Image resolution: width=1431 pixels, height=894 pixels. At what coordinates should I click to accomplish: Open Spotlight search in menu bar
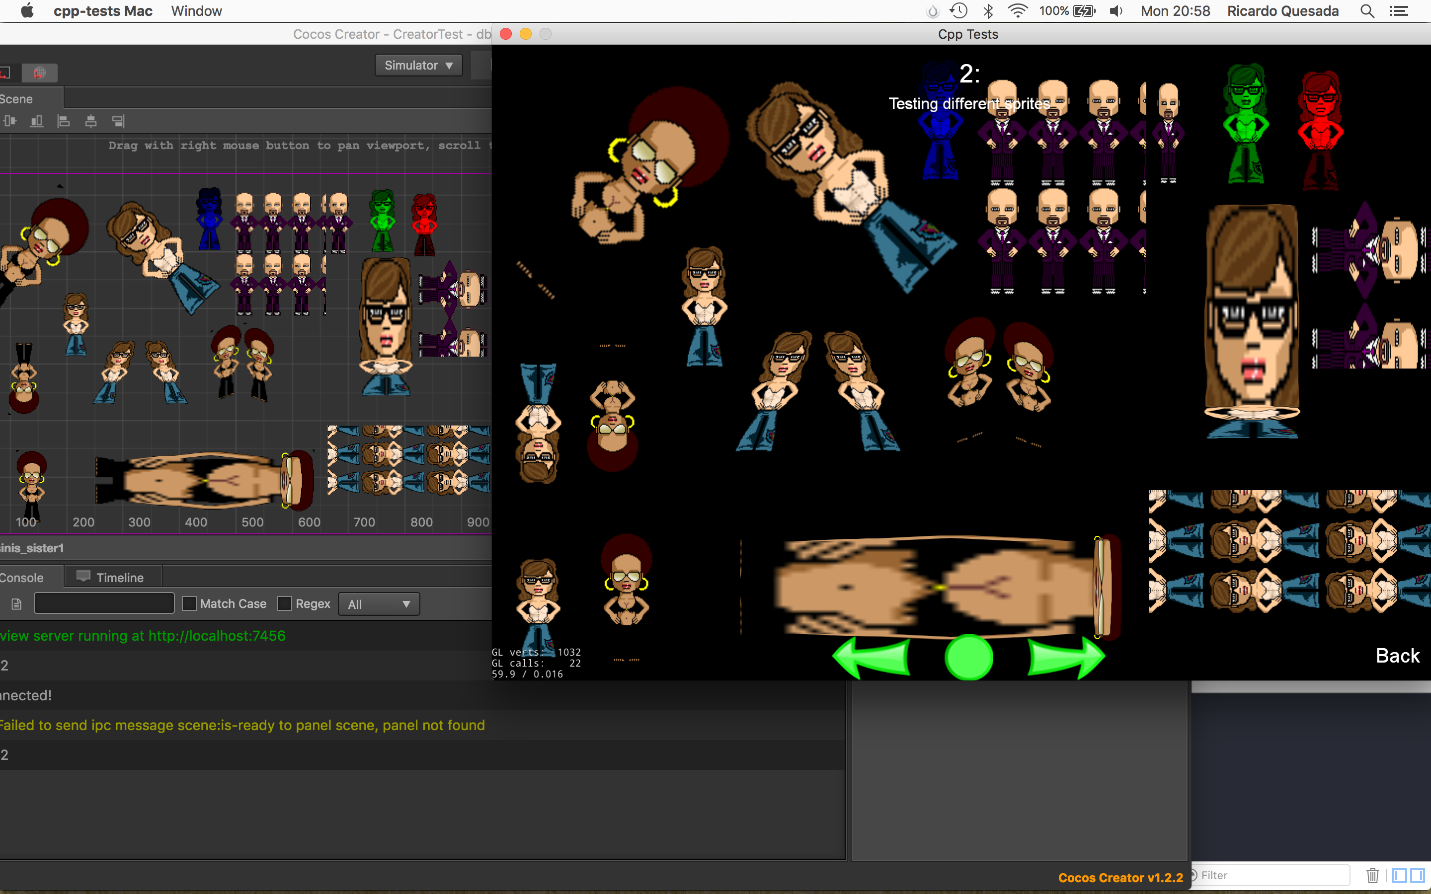tap(1366, 10)
